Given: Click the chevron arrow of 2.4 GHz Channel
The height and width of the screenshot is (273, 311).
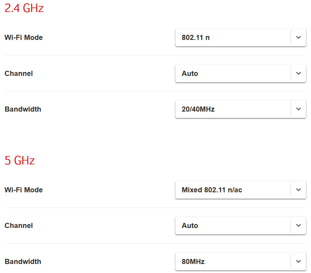Looking at the screenshot, I should [298, 73].
